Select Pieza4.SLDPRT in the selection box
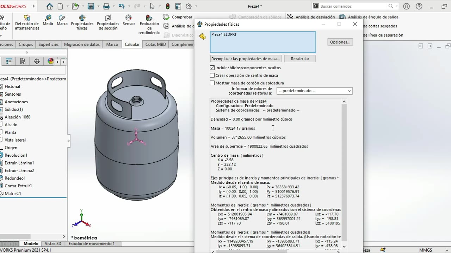The image size is (451, 253). (x=224, y=34)
